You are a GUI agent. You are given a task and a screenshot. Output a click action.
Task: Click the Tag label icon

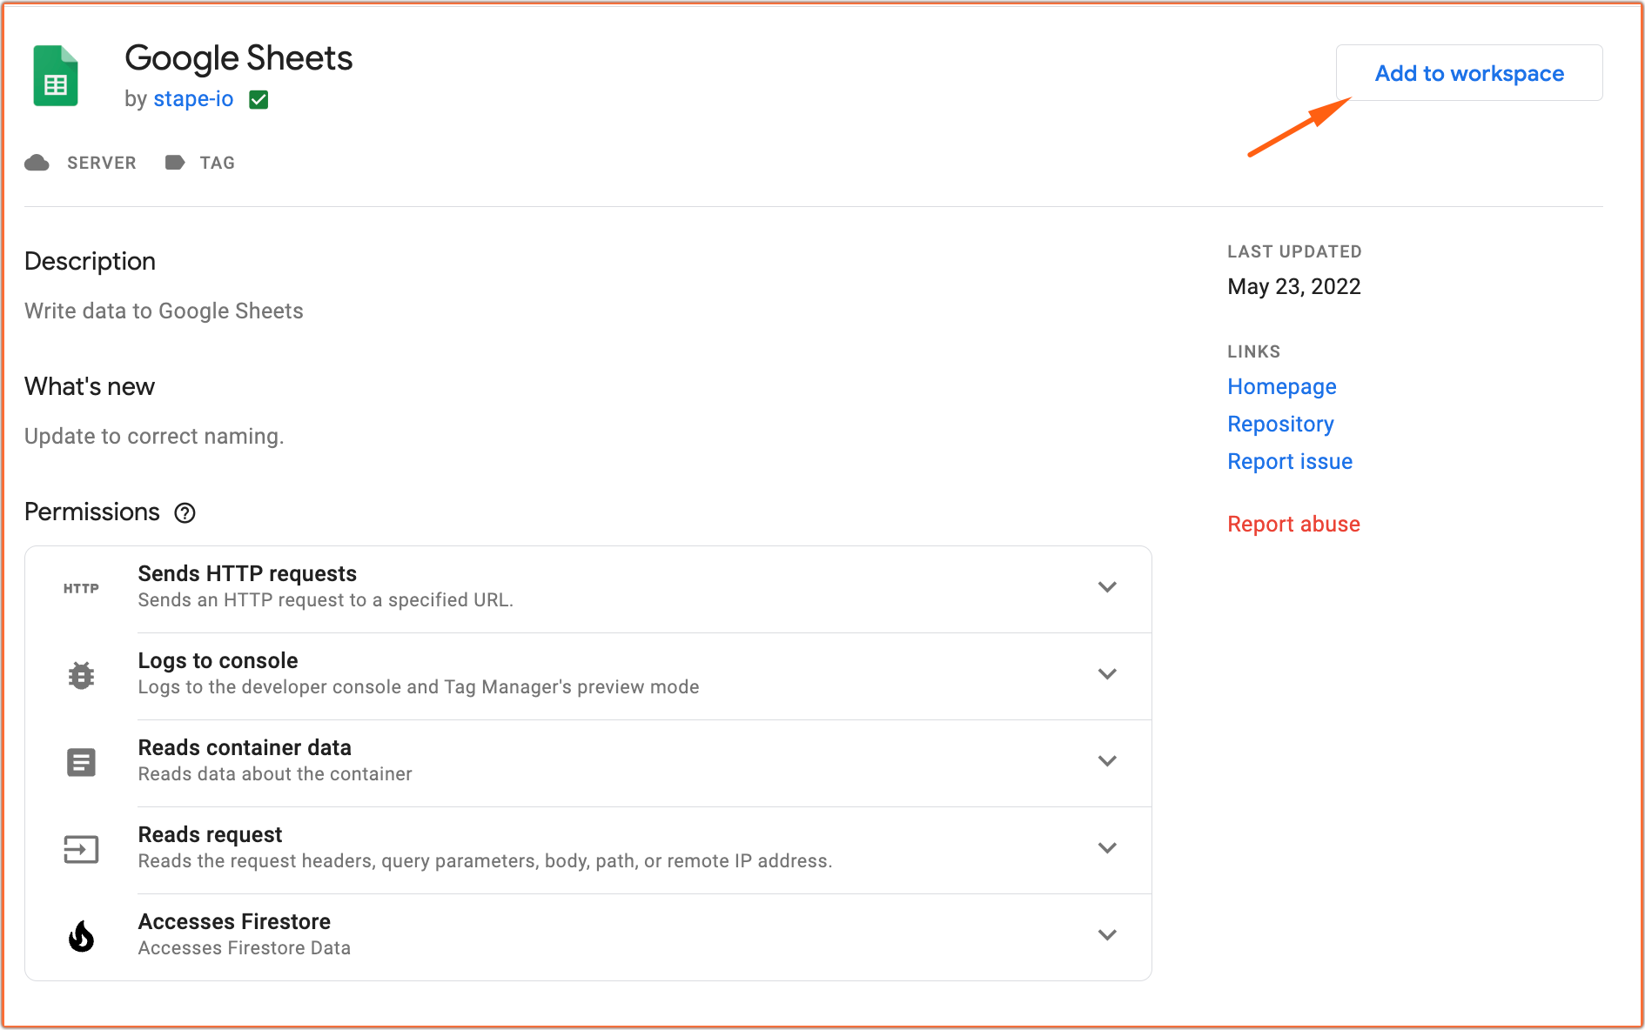[x=175, y=163]
